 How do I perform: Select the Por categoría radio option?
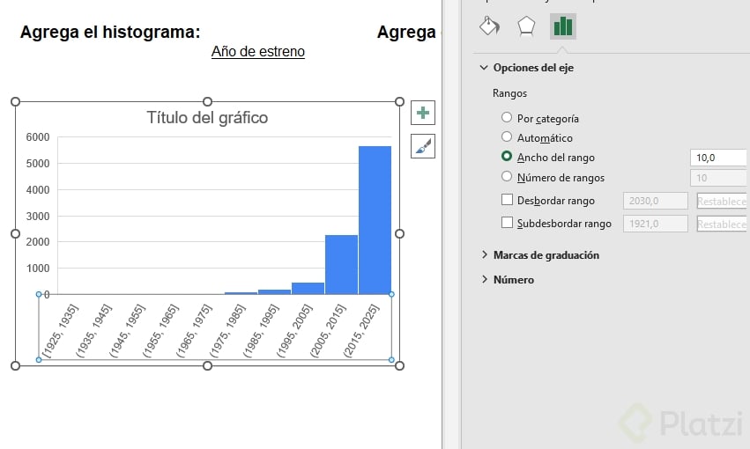coord(507,117)
